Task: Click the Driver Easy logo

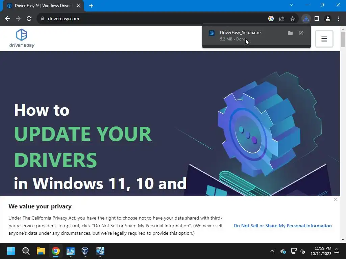Action: [x=22, y=38]
